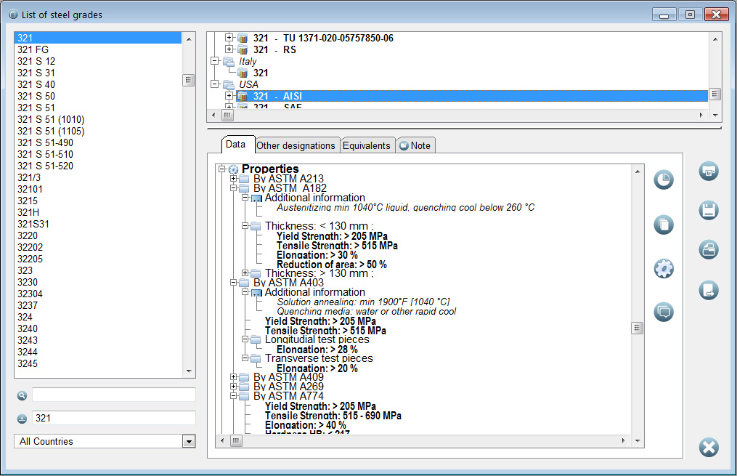Collapse the Italy country node
The image size is (737, 476).
(215, 61)
